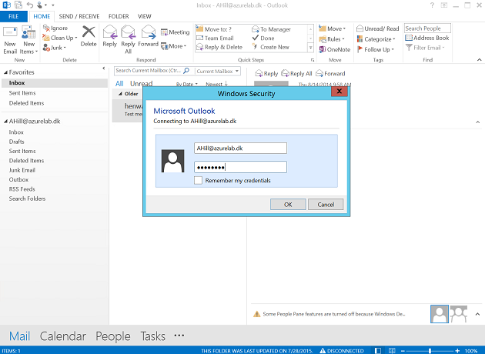The width and height of the screenshot is (485, 354).
Task: Create a New Email from ribbon
Action: coord(10,40)
